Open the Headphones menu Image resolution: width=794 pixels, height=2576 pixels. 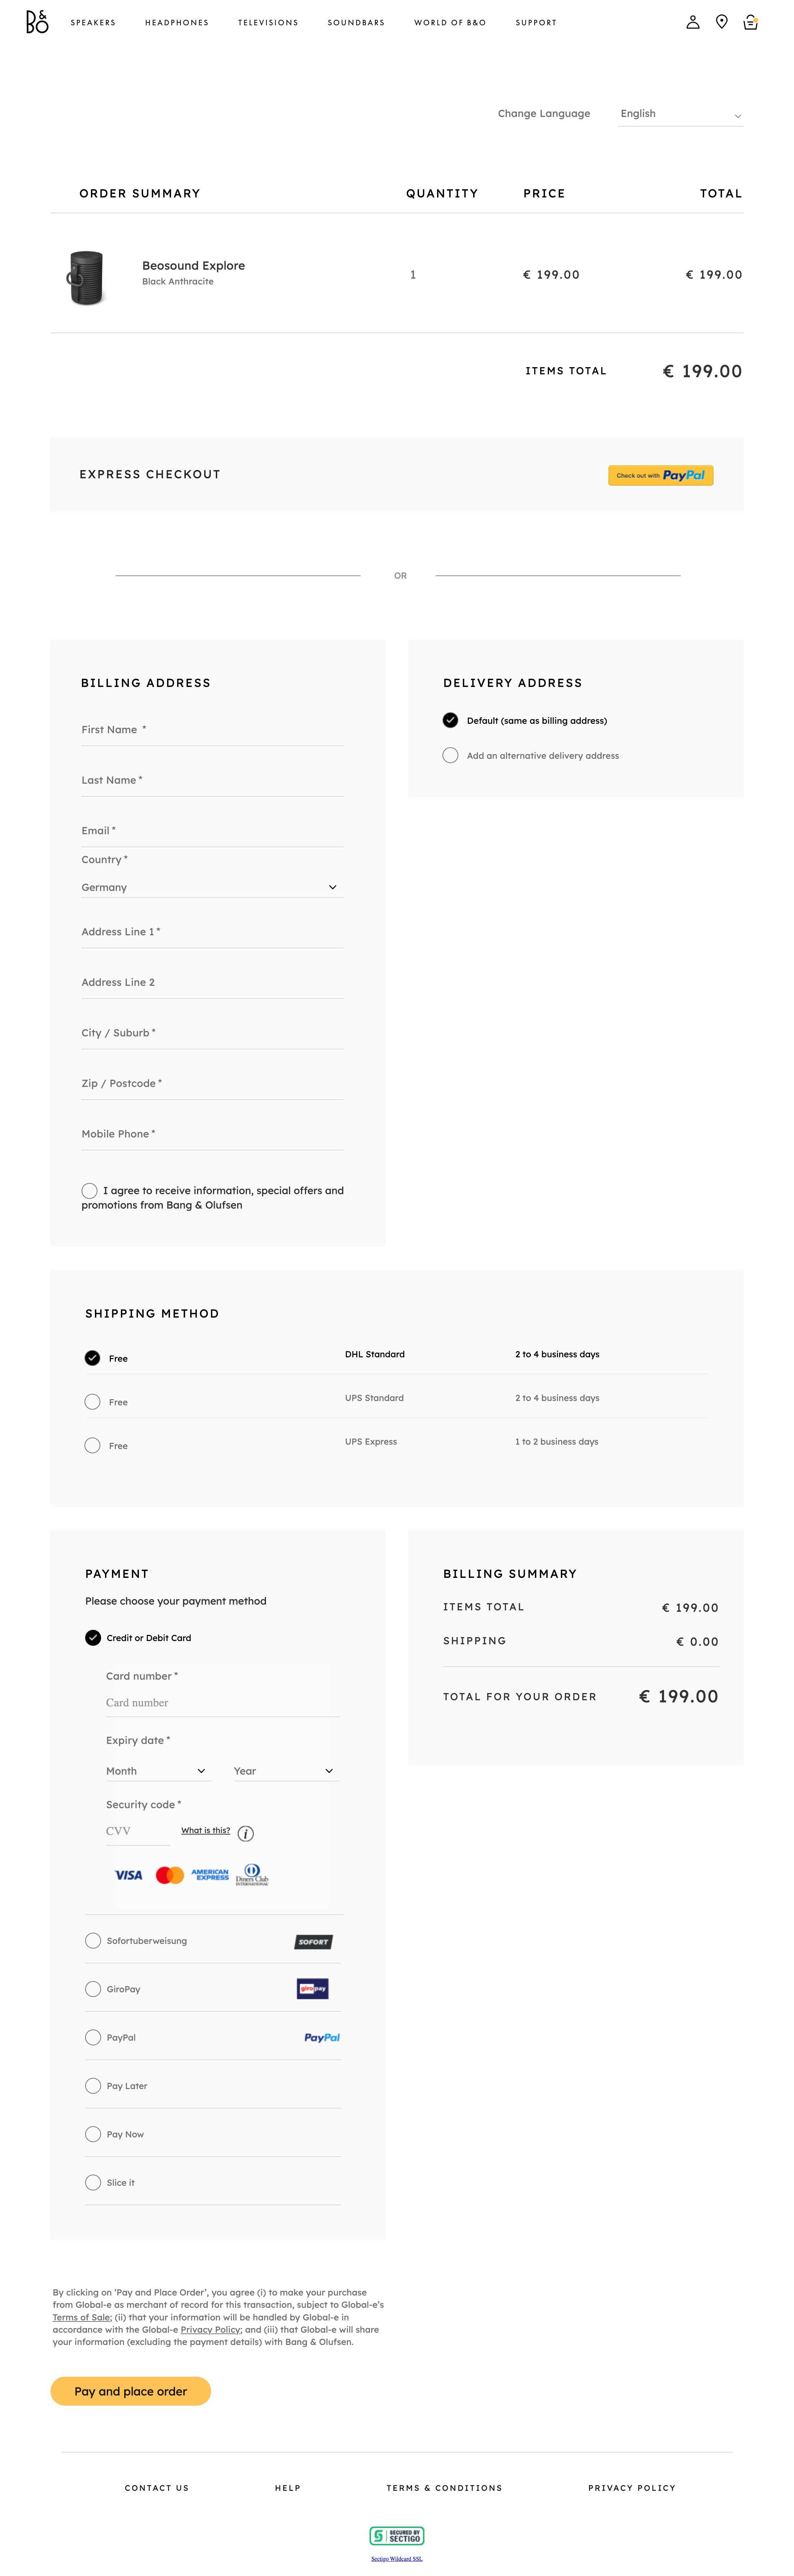pyautogui.click(x=177, y=22)
